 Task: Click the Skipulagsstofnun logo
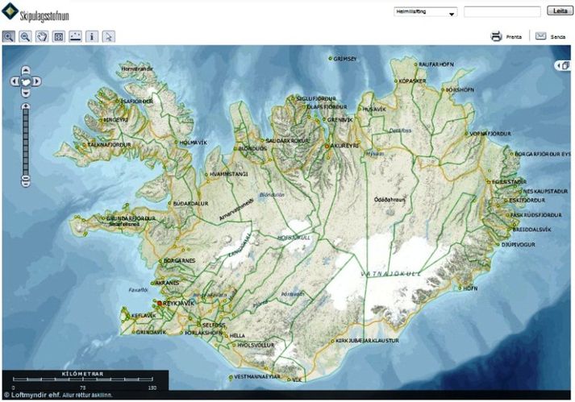[35, 12]
